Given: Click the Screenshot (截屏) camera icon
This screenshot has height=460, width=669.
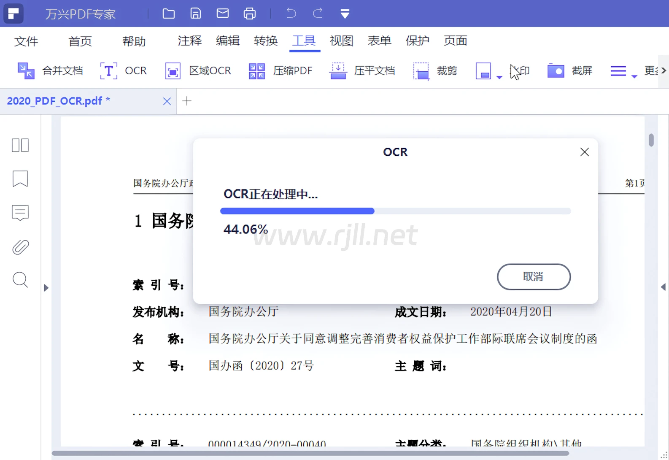Looking at the screenshot, I should tap(556, 71).
